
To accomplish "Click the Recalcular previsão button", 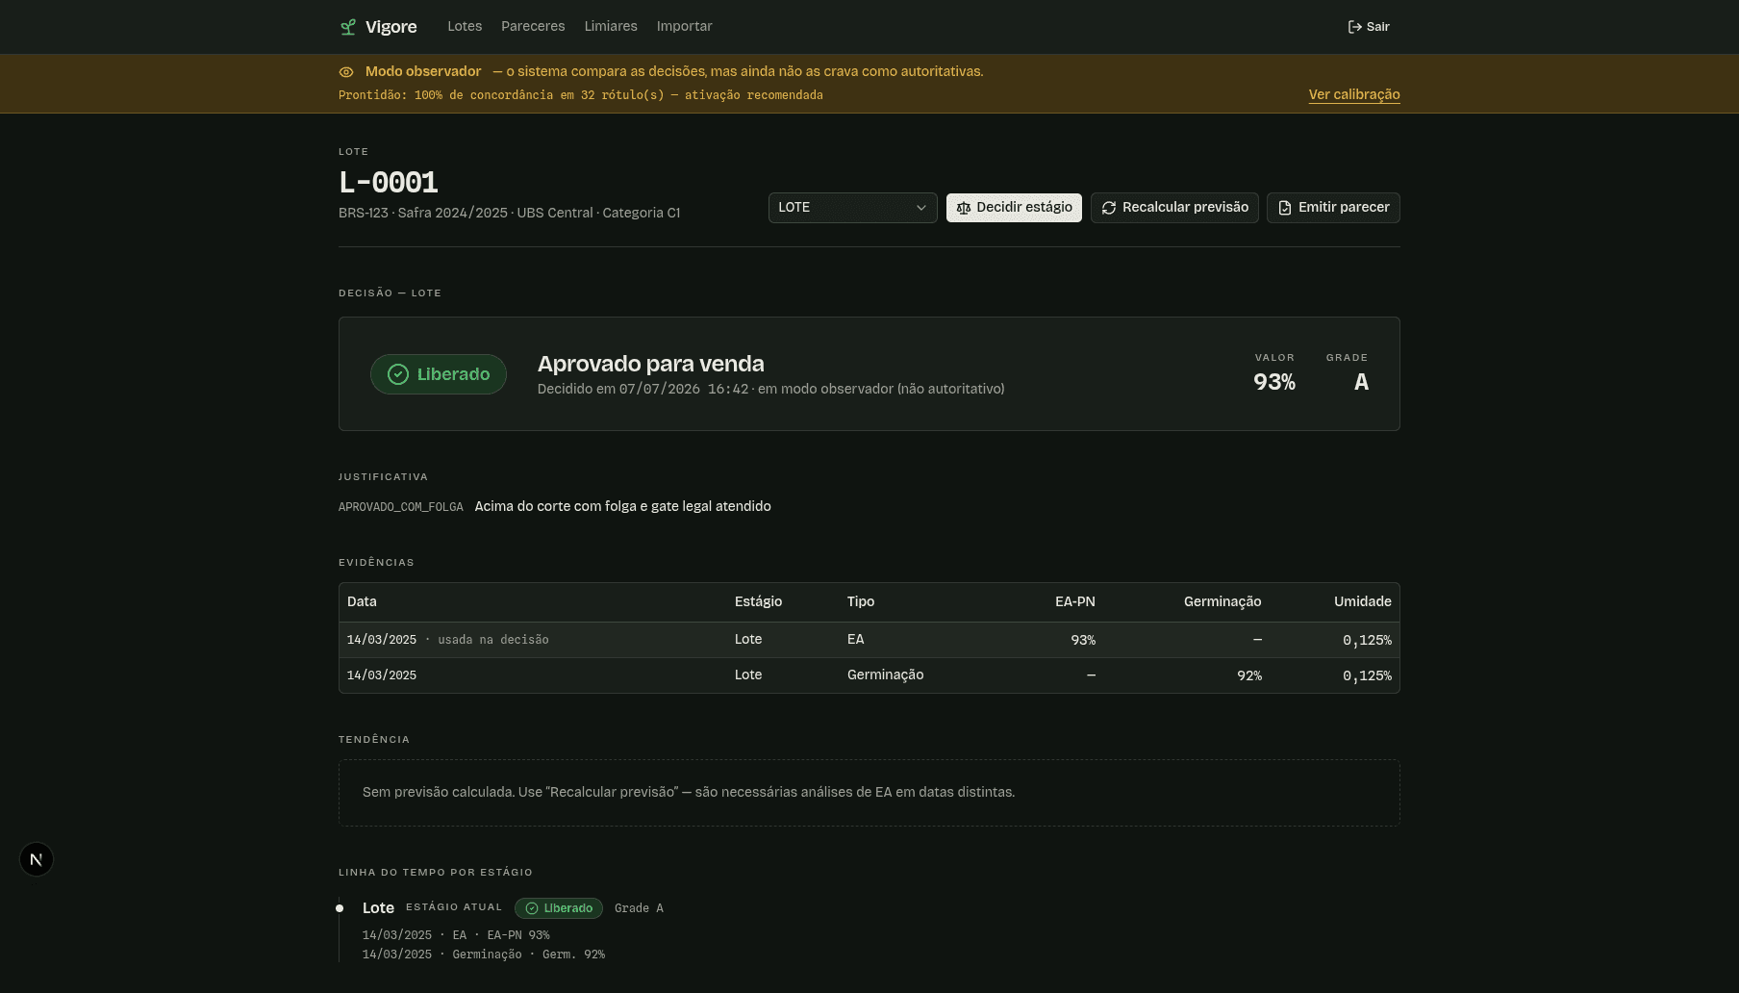I will click(x=1174, y=208).
